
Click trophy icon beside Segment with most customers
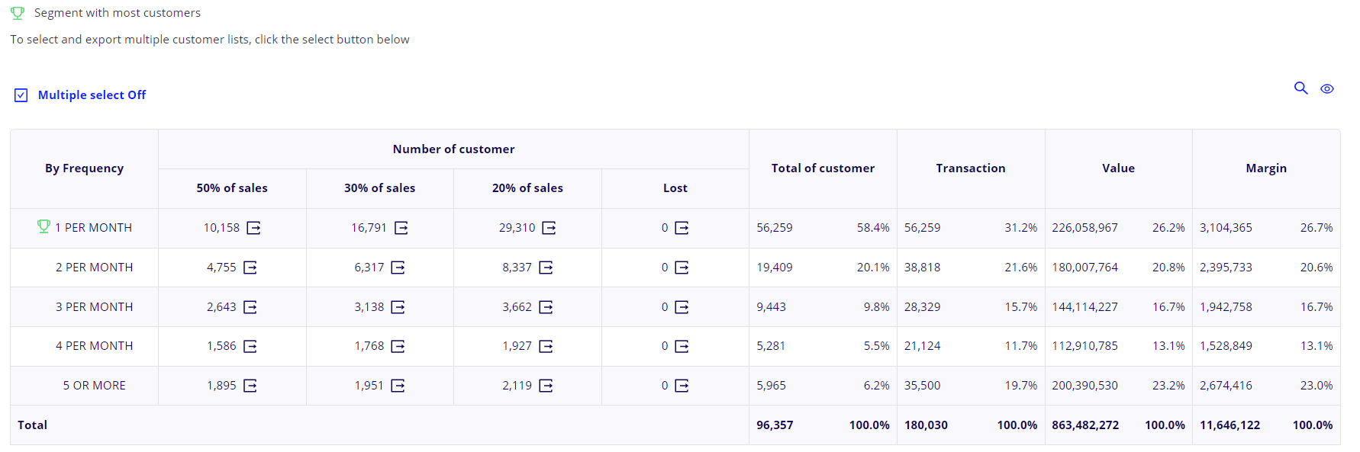click(x=17, y=12)
